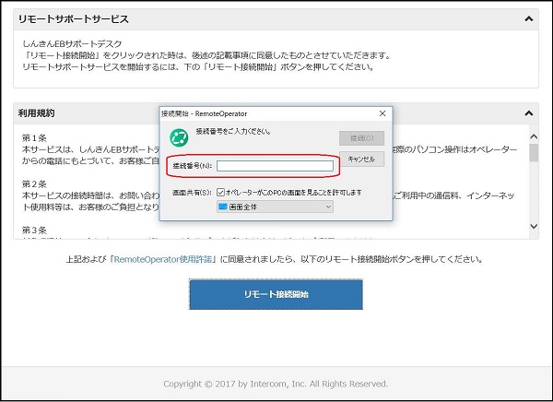
Task: Click the キャンセル button
Action: (361, 160)
